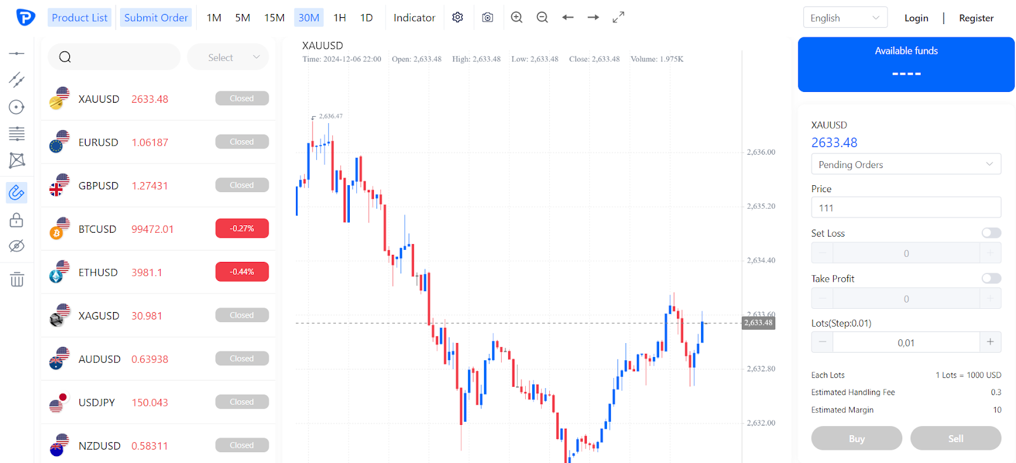Image resolution: width=1016 pixels, height=463 pixels.
Task: Open the English language dropdown
Action: pyautogui.click(x=845, y=18)
